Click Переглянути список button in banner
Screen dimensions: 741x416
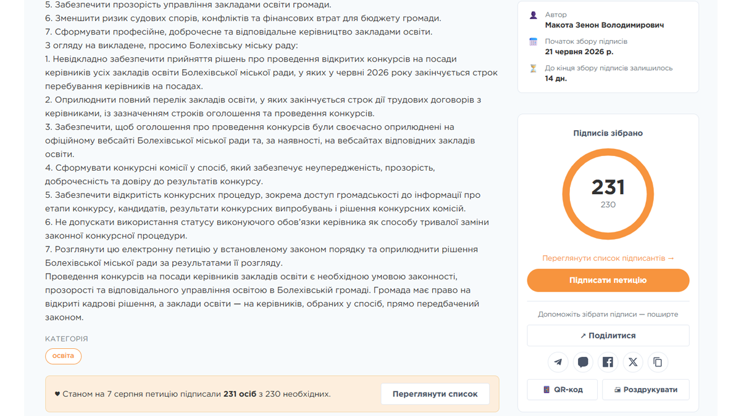click(x=435, y=394)
